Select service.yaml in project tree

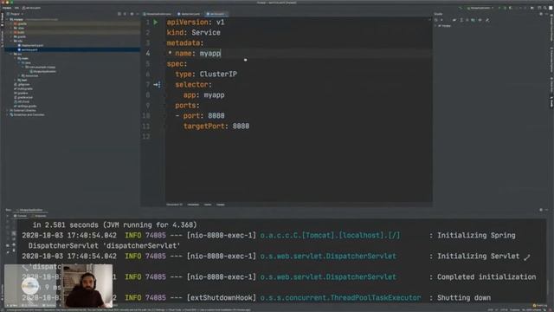pyautogui.click(x=29, y=50)
